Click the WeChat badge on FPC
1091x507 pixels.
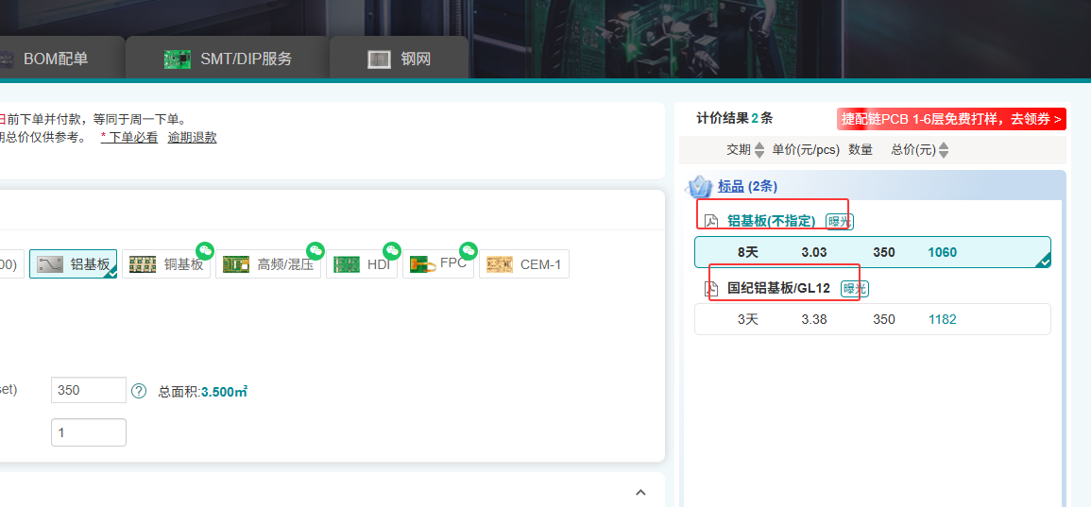tap(469, 250)
